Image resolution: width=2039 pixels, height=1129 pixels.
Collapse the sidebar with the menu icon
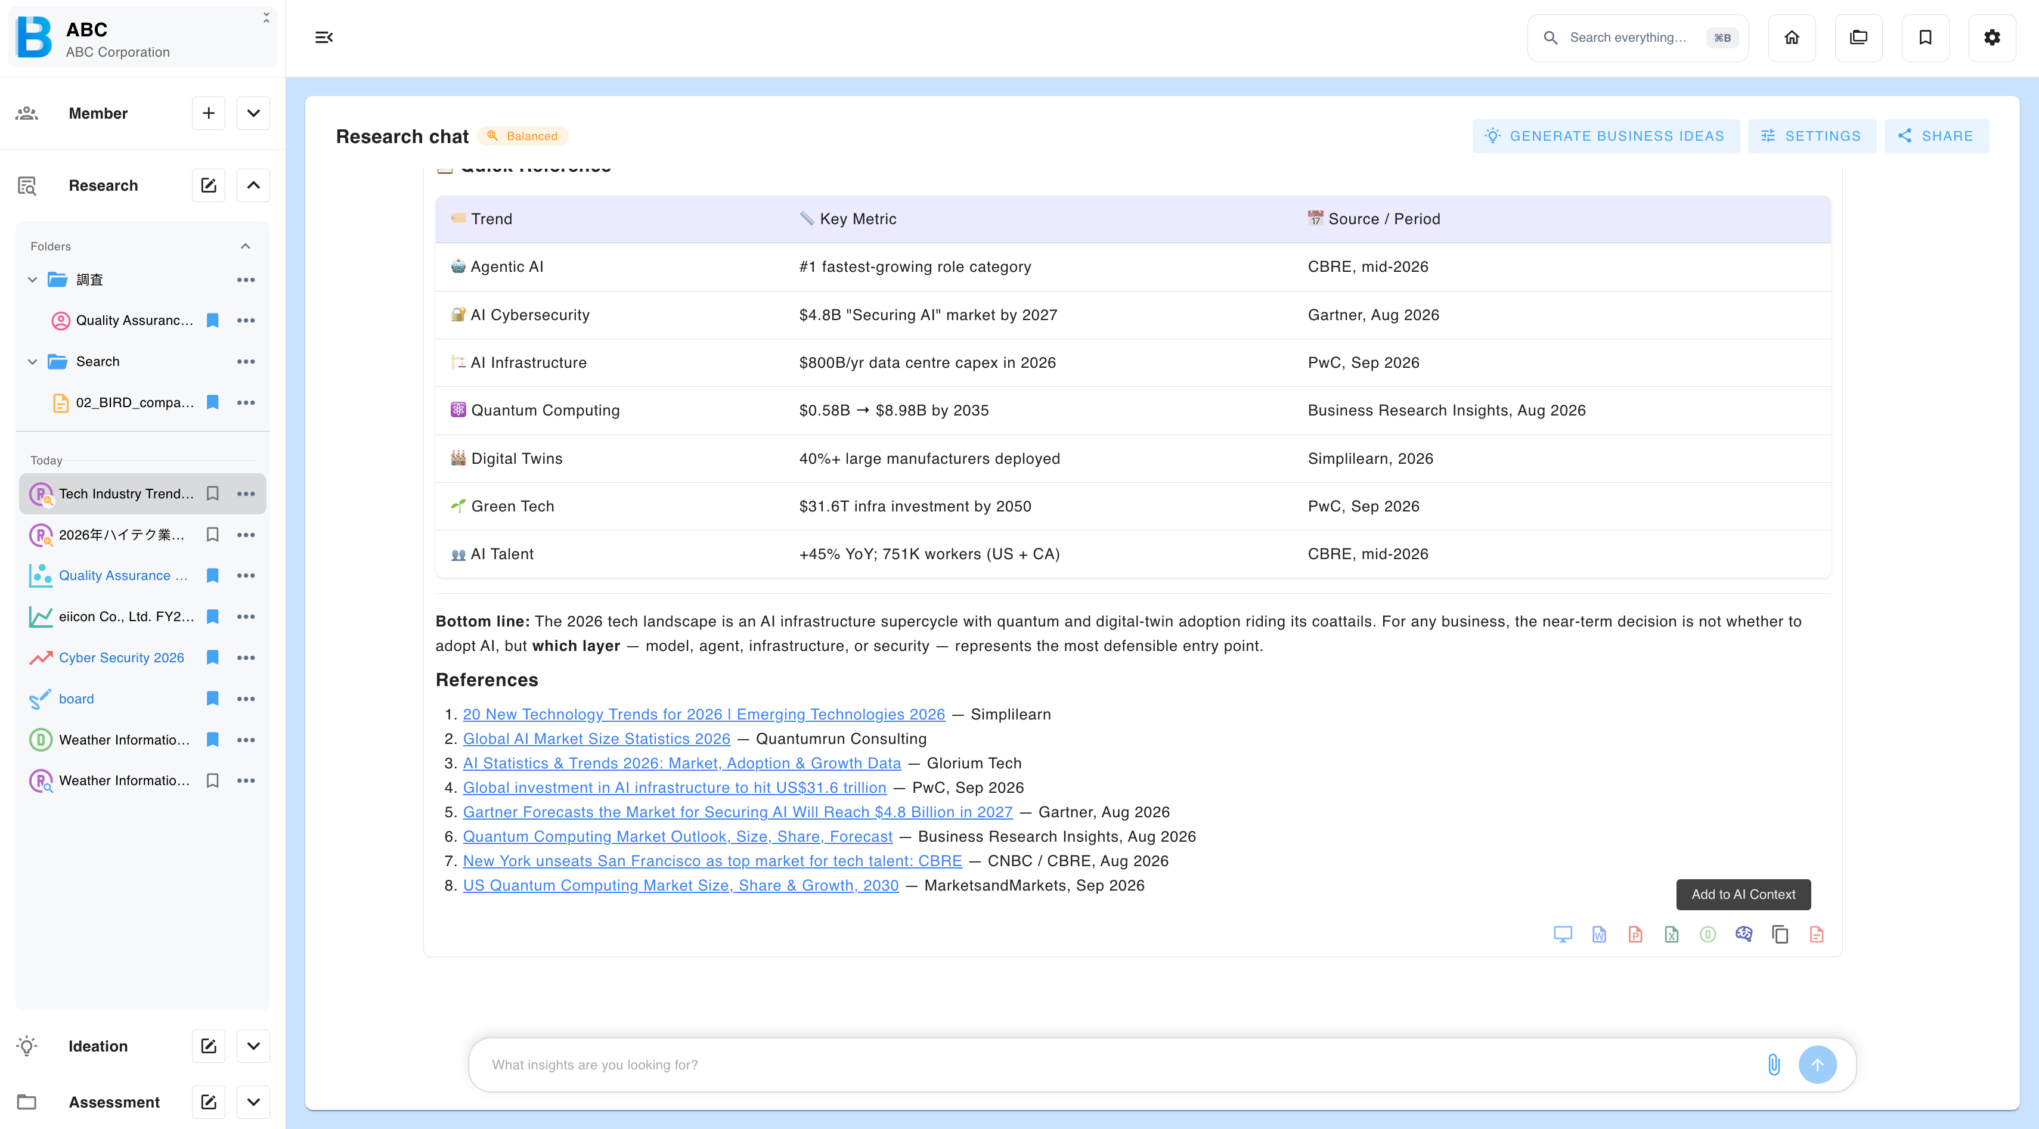coord(324,37)
